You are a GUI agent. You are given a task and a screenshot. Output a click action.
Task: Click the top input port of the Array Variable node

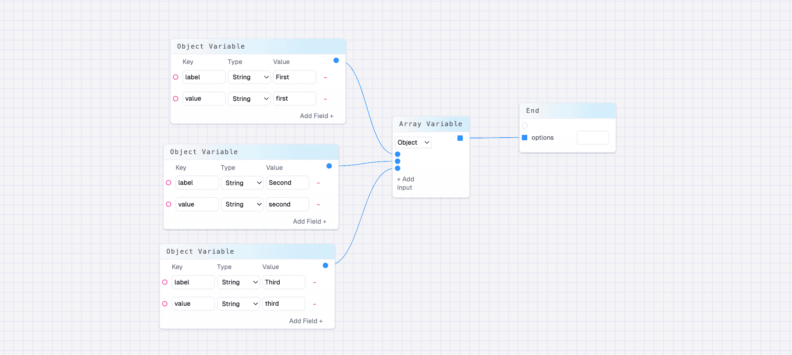pyautogui.click(x=397, y=154)
